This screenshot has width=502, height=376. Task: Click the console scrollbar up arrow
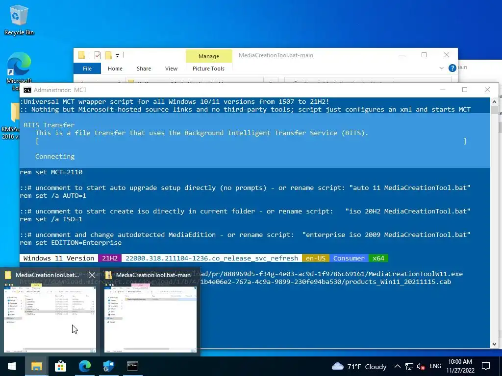(x=494, y=102)
